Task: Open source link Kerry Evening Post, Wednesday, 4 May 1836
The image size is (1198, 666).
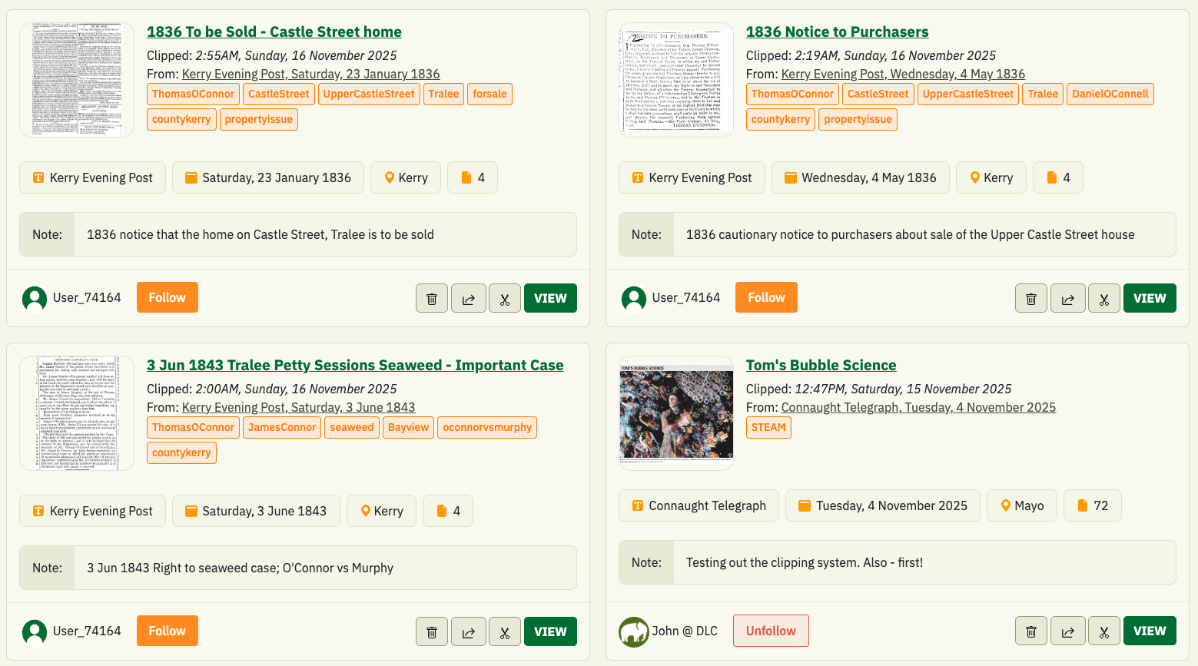Action: tap(903, 74)
